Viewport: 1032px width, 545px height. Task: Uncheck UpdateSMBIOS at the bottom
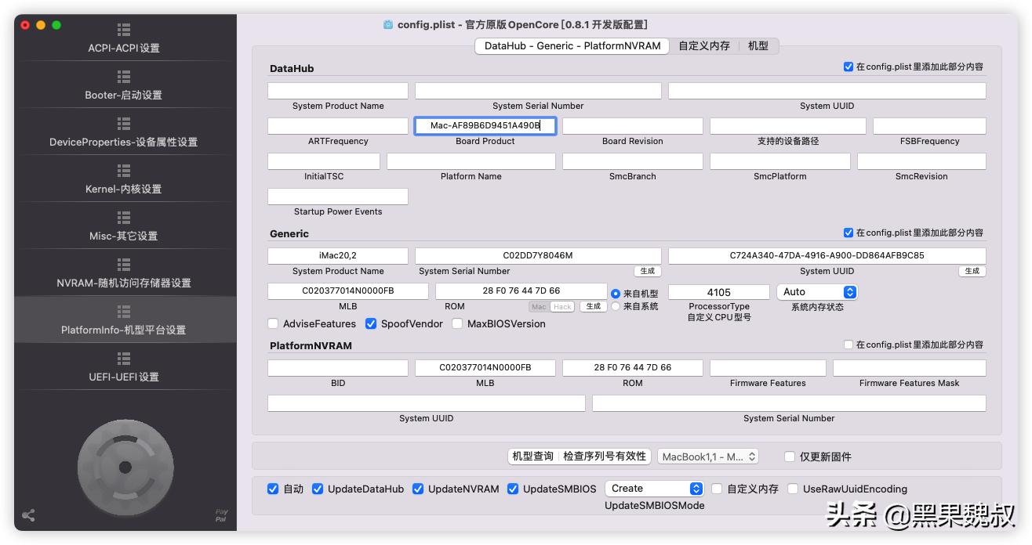(514, 489)
